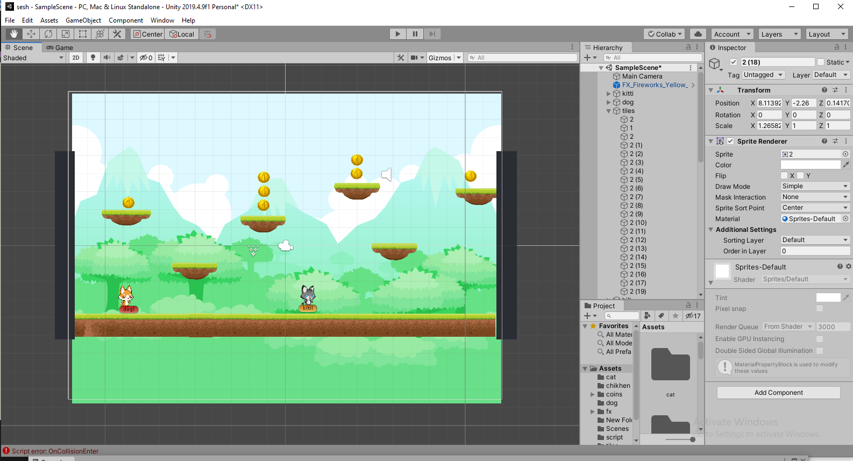Toggle Sprite Renderer enabled checkbox
Screen dimensions: 853x461
730,141
